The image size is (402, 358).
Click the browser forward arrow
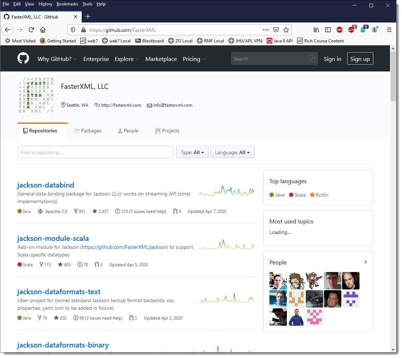point(20,30)
